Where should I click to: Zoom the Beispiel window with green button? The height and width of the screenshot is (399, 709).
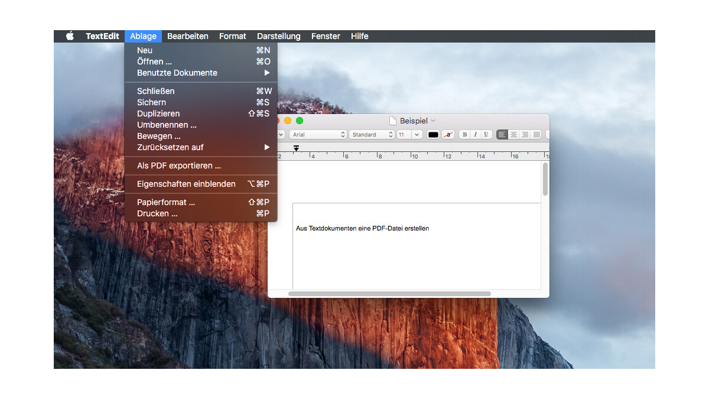coord(300,121)
